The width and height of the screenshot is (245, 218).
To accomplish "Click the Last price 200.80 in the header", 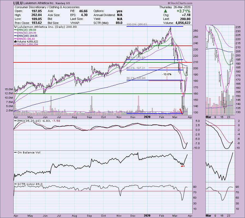I will pos(185,19).
